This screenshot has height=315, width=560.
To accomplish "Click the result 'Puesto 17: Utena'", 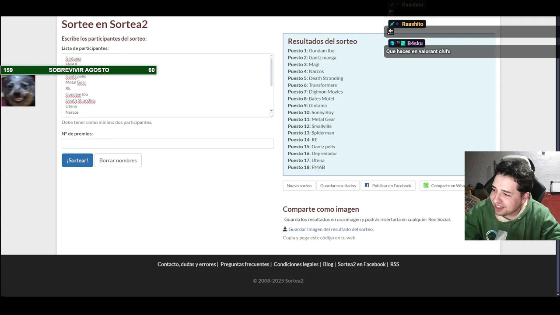I will pos(306,161).
